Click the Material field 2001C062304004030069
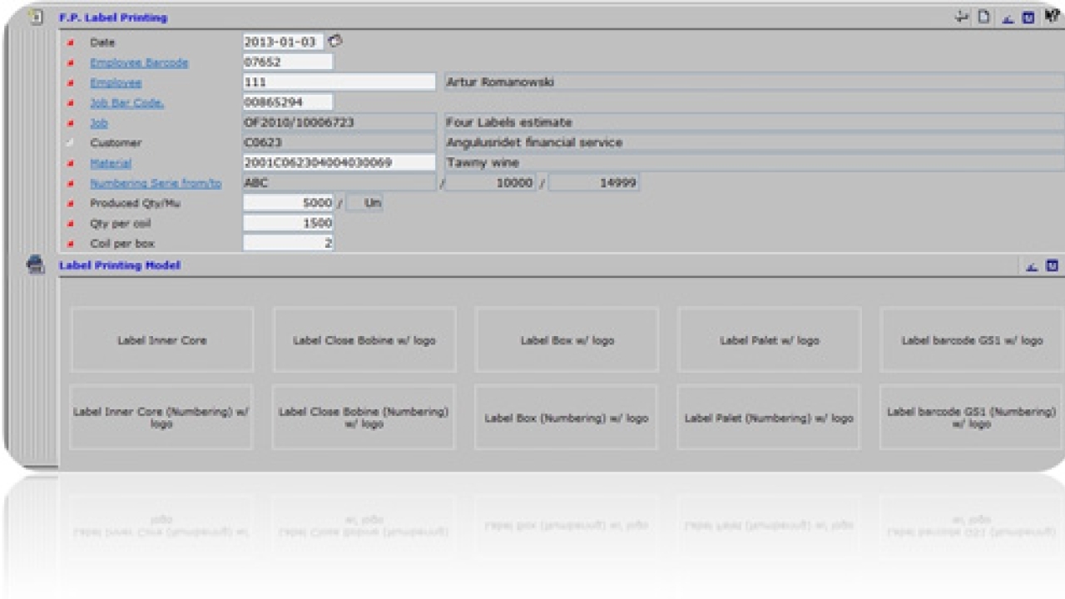This screenshot has height=599, width=1065. point(339,162)
